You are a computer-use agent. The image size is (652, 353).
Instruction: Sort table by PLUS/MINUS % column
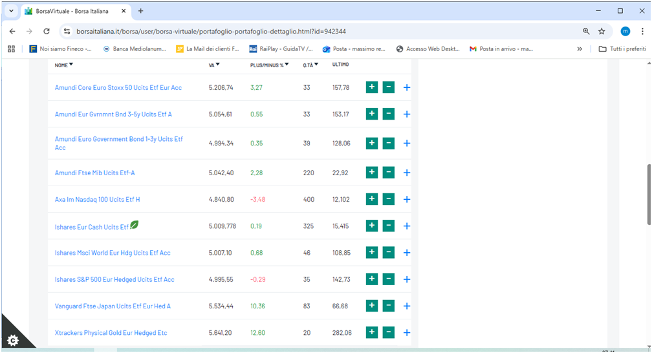click(269, 65)
